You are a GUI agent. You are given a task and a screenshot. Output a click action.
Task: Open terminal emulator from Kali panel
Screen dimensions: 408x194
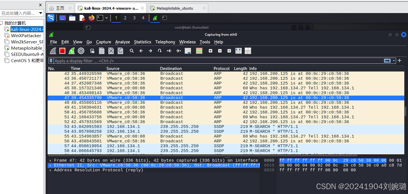100,18
